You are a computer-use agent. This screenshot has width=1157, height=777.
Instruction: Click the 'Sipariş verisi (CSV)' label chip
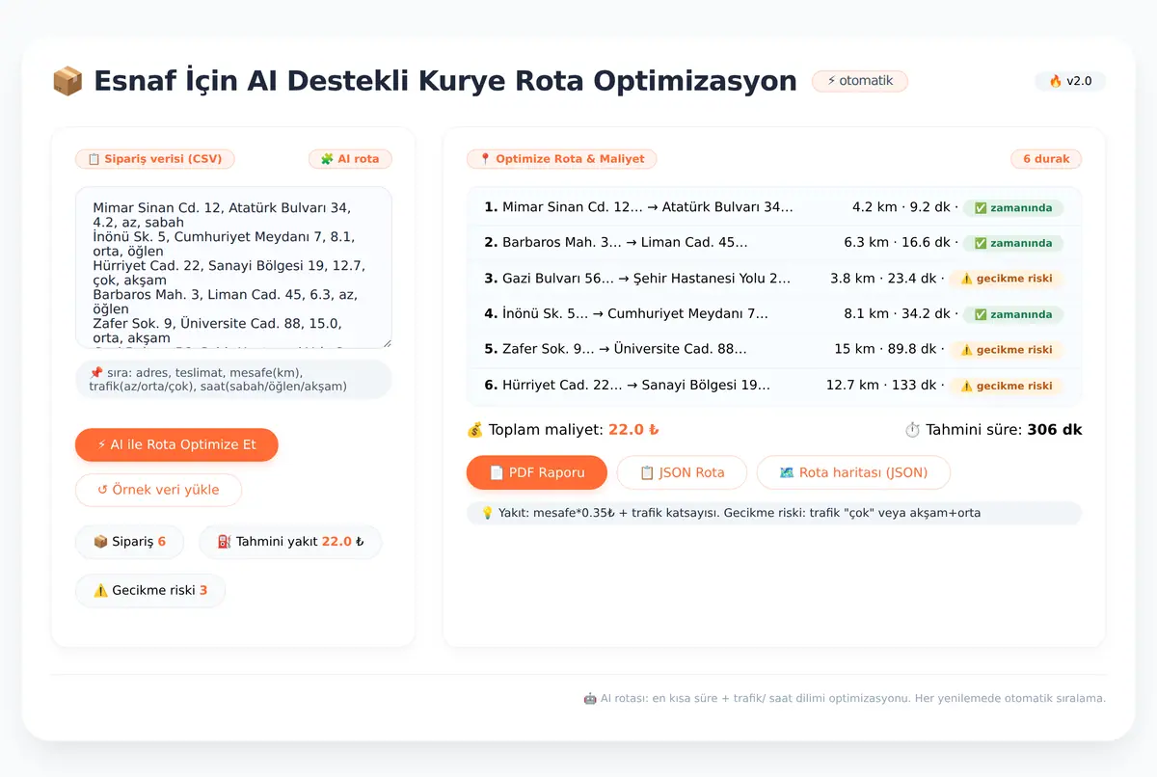[155, 159]
